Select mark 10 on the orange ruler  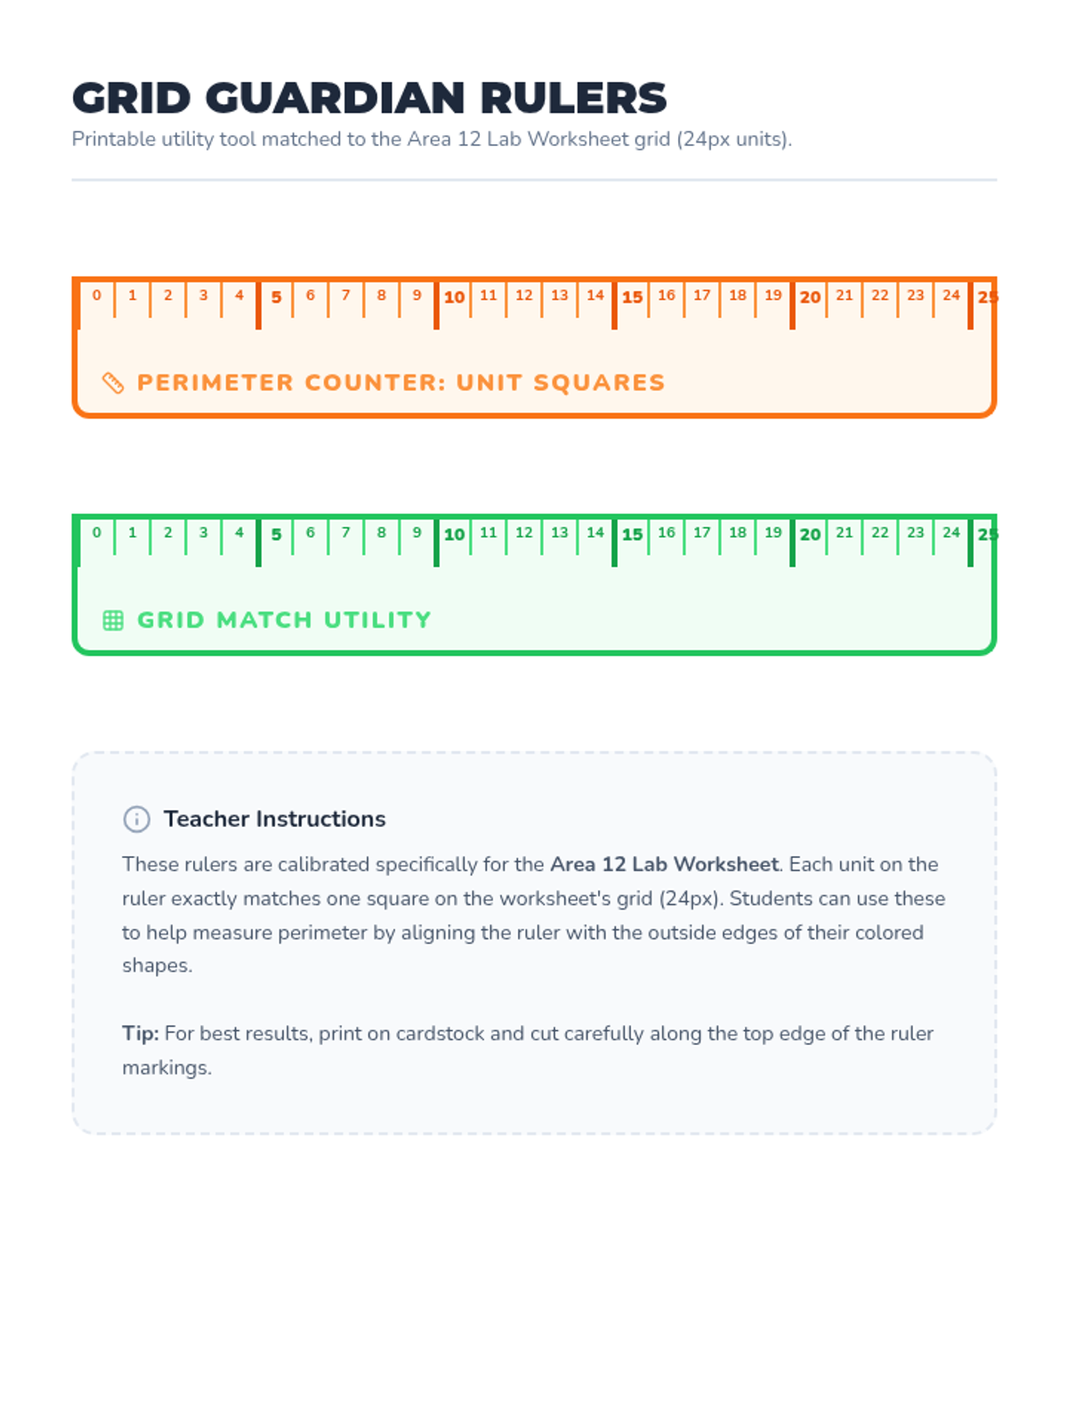pos(454,297)
